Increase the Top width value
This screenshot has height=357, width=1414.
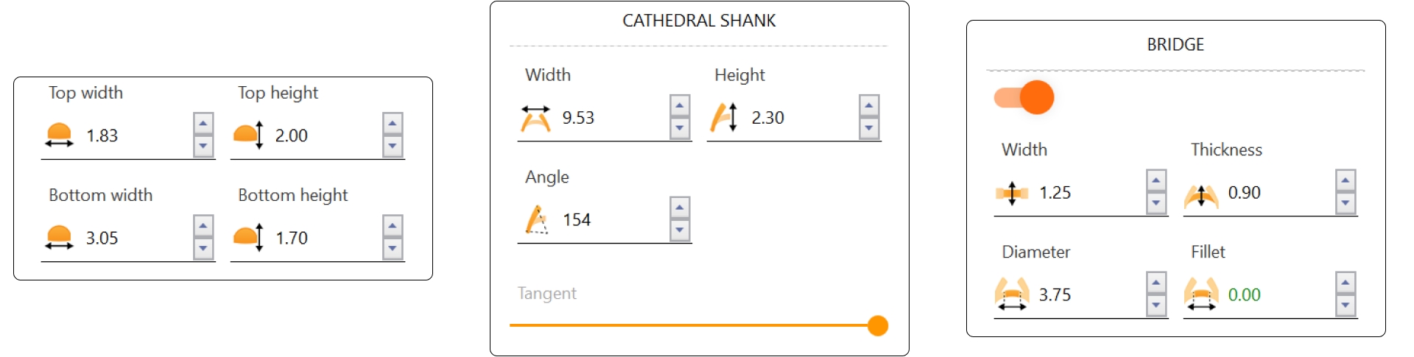point(203,123)
